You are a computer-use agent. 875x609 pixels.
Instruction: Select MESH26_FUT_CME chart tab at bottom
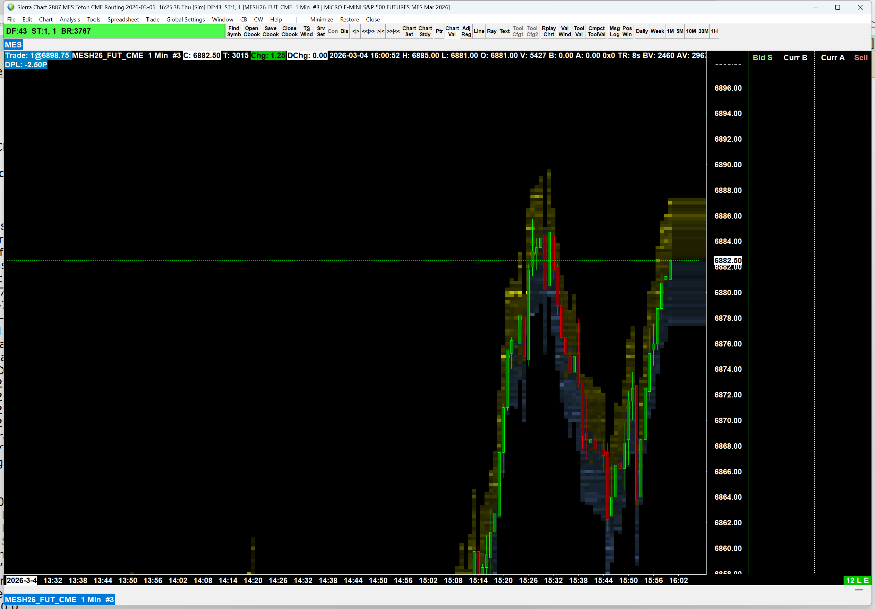click(x=59, y=599)
